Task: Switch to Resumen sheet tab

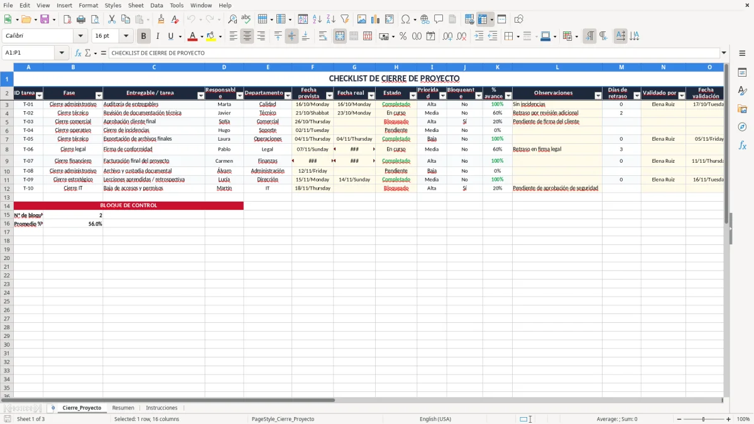Action: pyautogui.click(x=123, y=408)
